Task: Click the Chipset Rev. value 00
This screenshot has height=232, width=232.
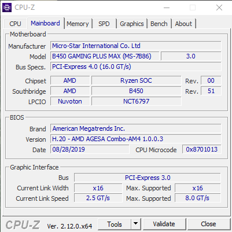Action: (x=211, y=80)
